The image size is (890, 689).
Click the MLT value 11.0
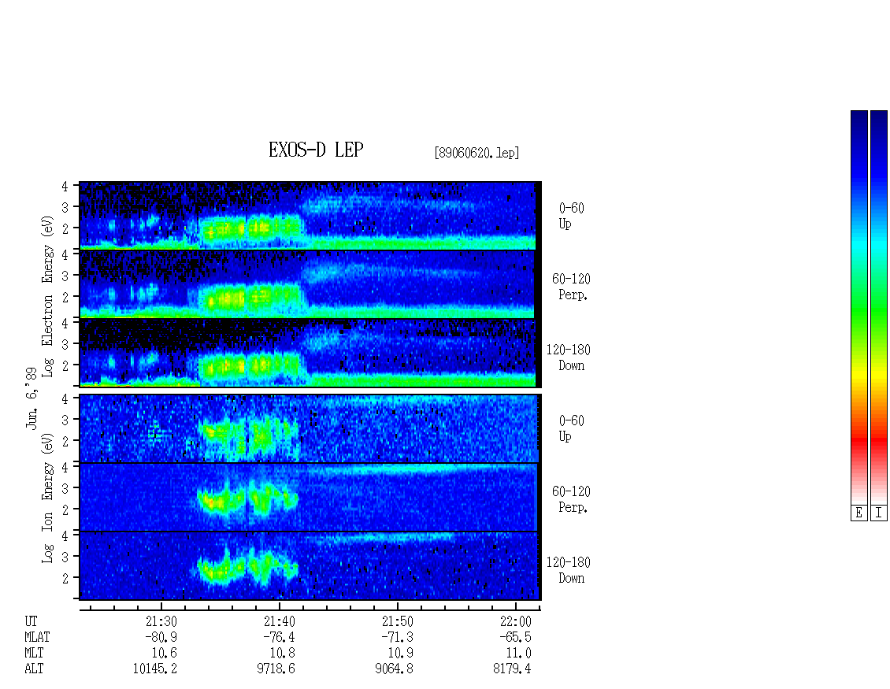click(519, 654)
